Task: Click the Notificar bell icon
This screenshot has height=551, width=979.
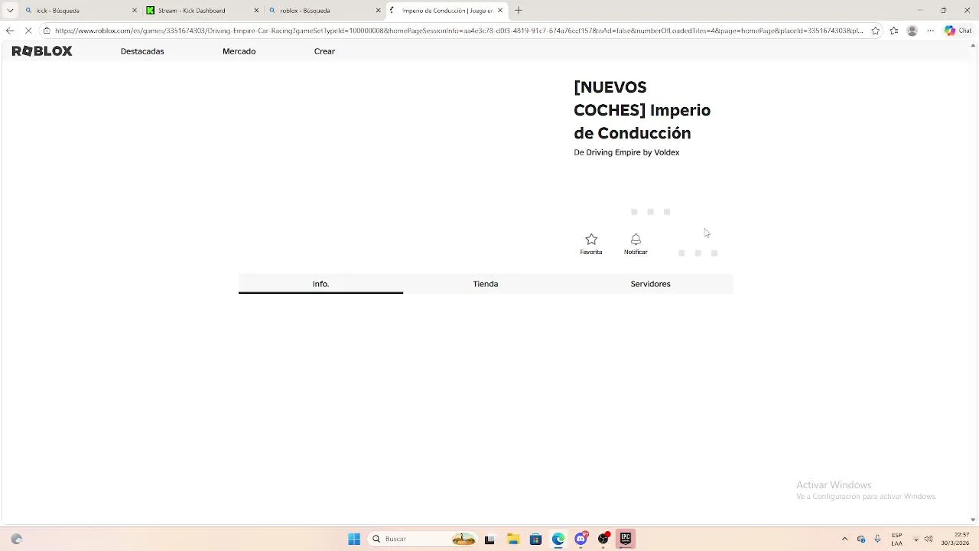Action: click(x=636, y=240)
